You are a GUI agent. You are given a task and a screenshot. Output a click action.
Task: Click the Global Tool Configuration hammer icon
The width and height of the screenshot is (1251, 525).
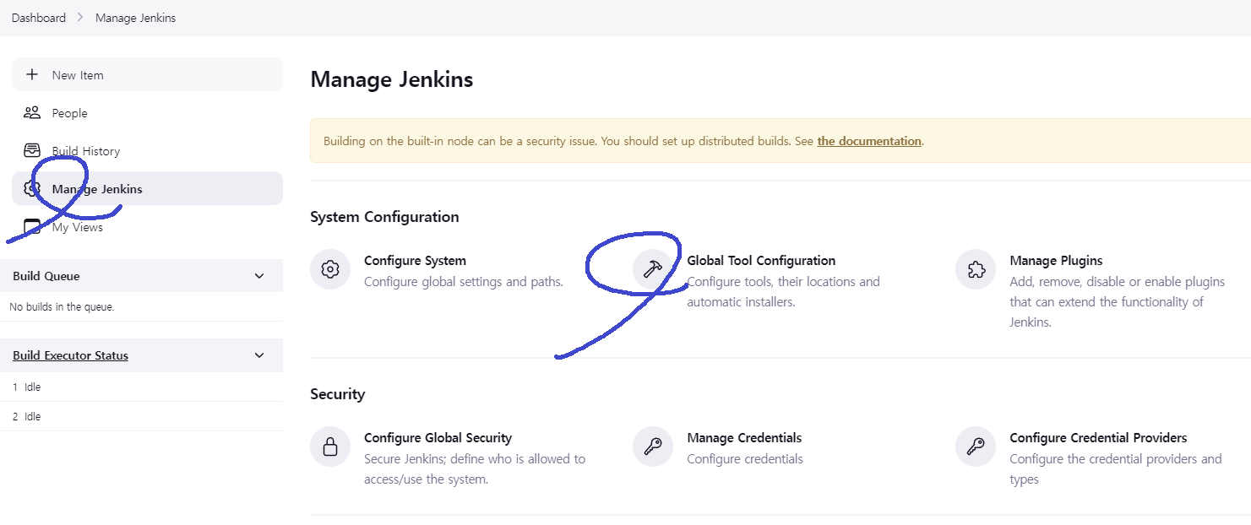point(653,269)
